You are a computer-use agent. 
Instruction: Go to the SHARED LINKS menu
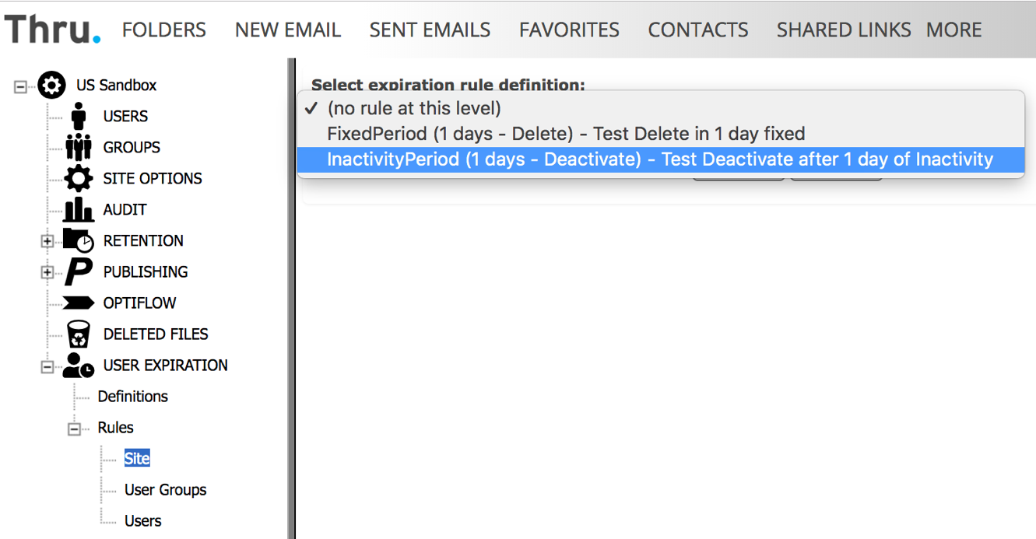click(844, 30)
